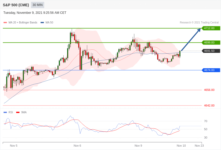The image size is (221, 150).
Task: Click Research © 2021 Trading Central text
Action: tap(199, 22)
